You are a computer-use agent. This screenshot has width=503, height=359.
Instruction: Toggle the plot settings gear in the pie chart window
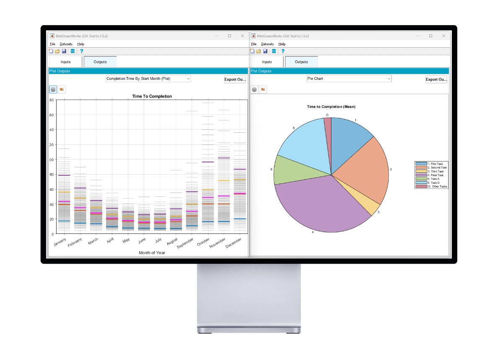coord(254,90)
